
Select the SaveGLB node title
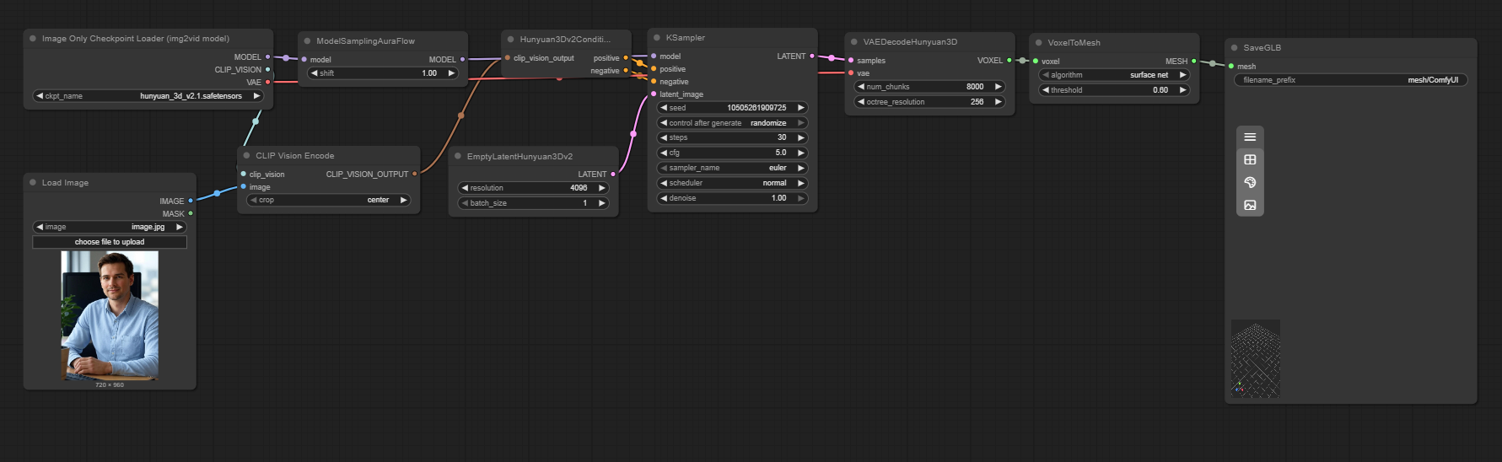tap(1262, 48)
